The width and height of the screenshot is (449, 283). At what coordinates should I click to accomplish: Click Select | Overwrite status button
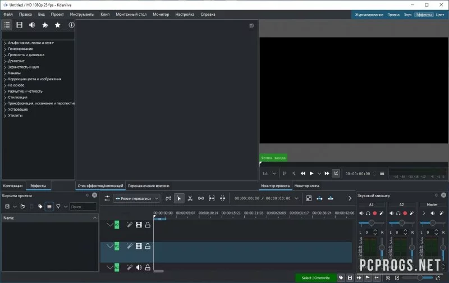pos(315,278)
